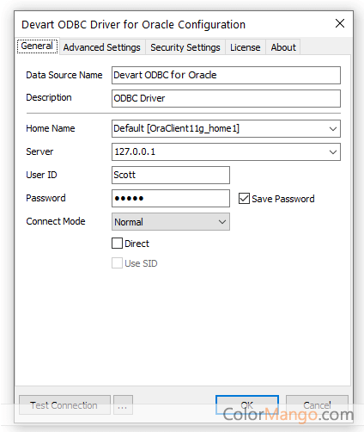Close the Oracle Configuration dialog window

[340, 23]
